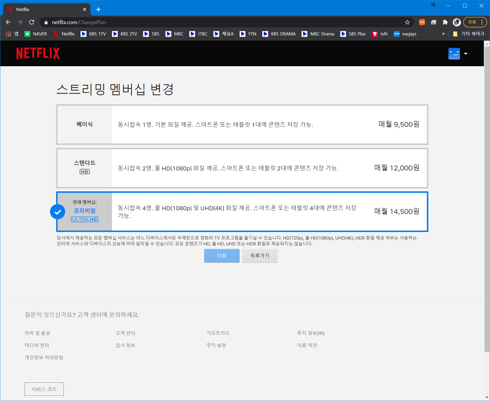This screenshot has width=490, height=401.
Task: Open the 채널A bookmark
Action: pos(224,34)
